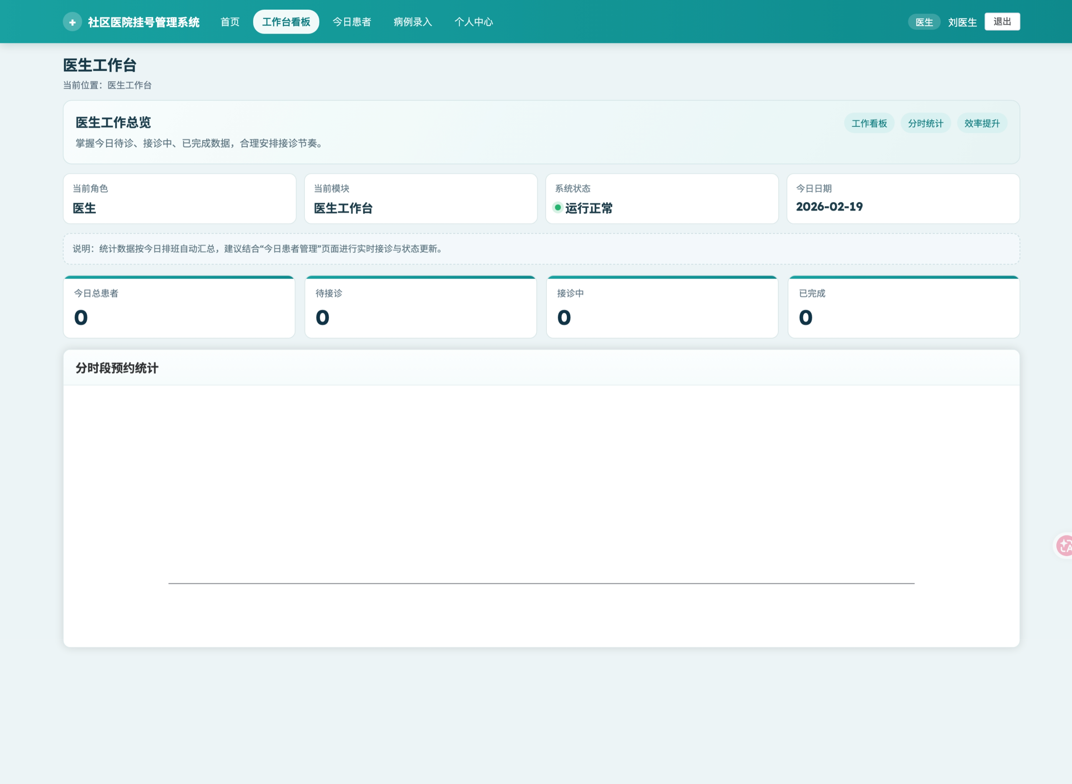
Task: Click the 退出 logout button
Action: click(1002, 22)
